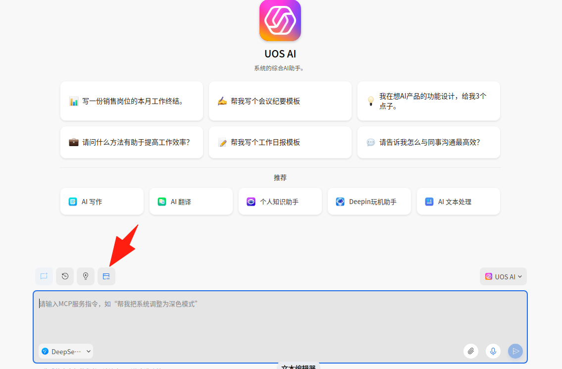The width and height of the screenshot is (562, 369).
Task: Select 请问什么方法有助于提高工作效率 card
Action: (x=132, y=142)
